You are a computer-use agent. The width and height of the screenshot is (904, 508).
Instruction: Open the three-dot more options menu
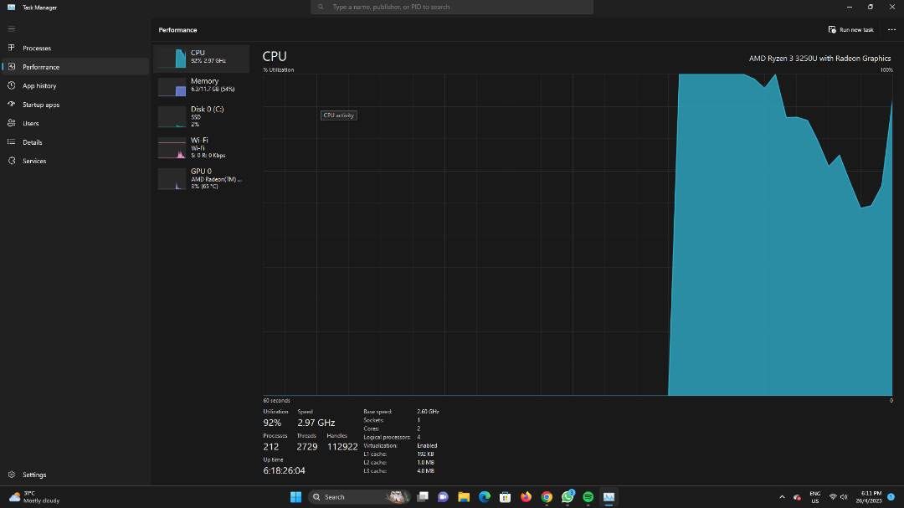pyautogui.click(x=891, y=29)
